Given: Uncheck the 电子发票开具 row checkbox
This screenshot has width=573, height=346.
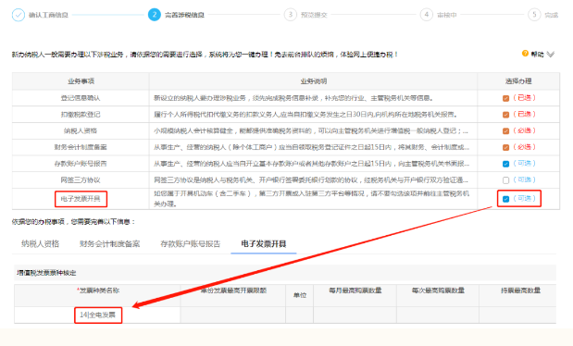Looking at the screenshot, I should 505,199.
